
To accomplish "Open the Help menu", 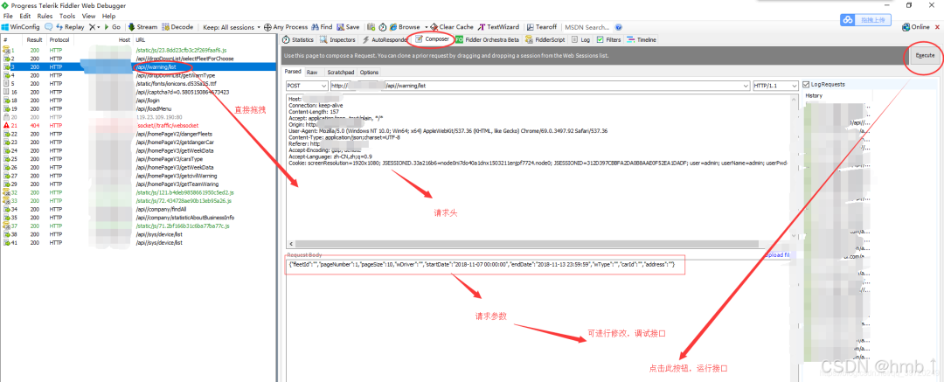I will [x=109, y=17].
